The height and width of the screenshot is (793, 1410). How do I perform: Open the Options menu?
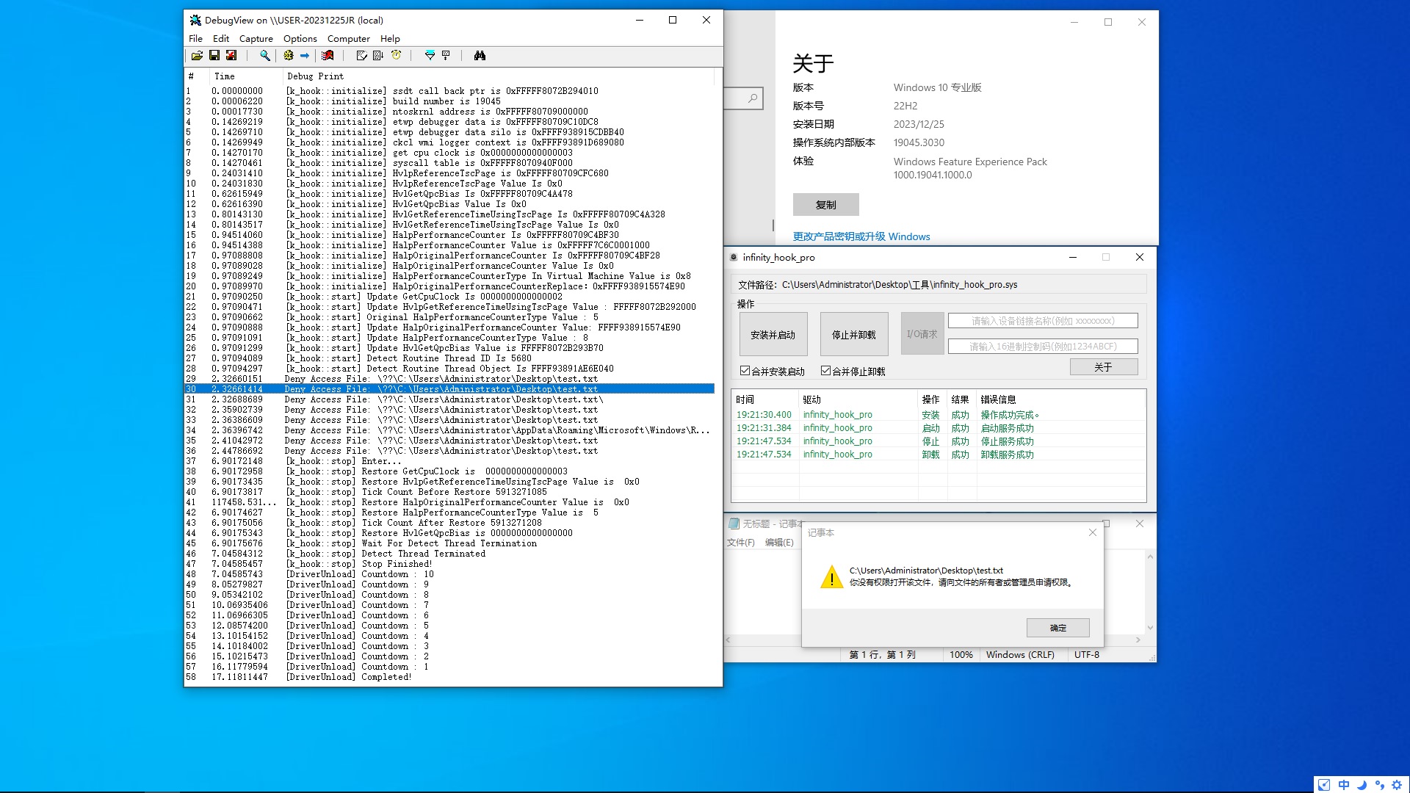300,39
